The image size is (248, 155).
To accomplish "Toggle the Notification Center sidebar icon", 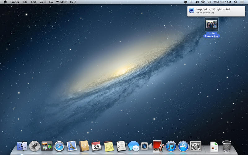I will 242,2.
